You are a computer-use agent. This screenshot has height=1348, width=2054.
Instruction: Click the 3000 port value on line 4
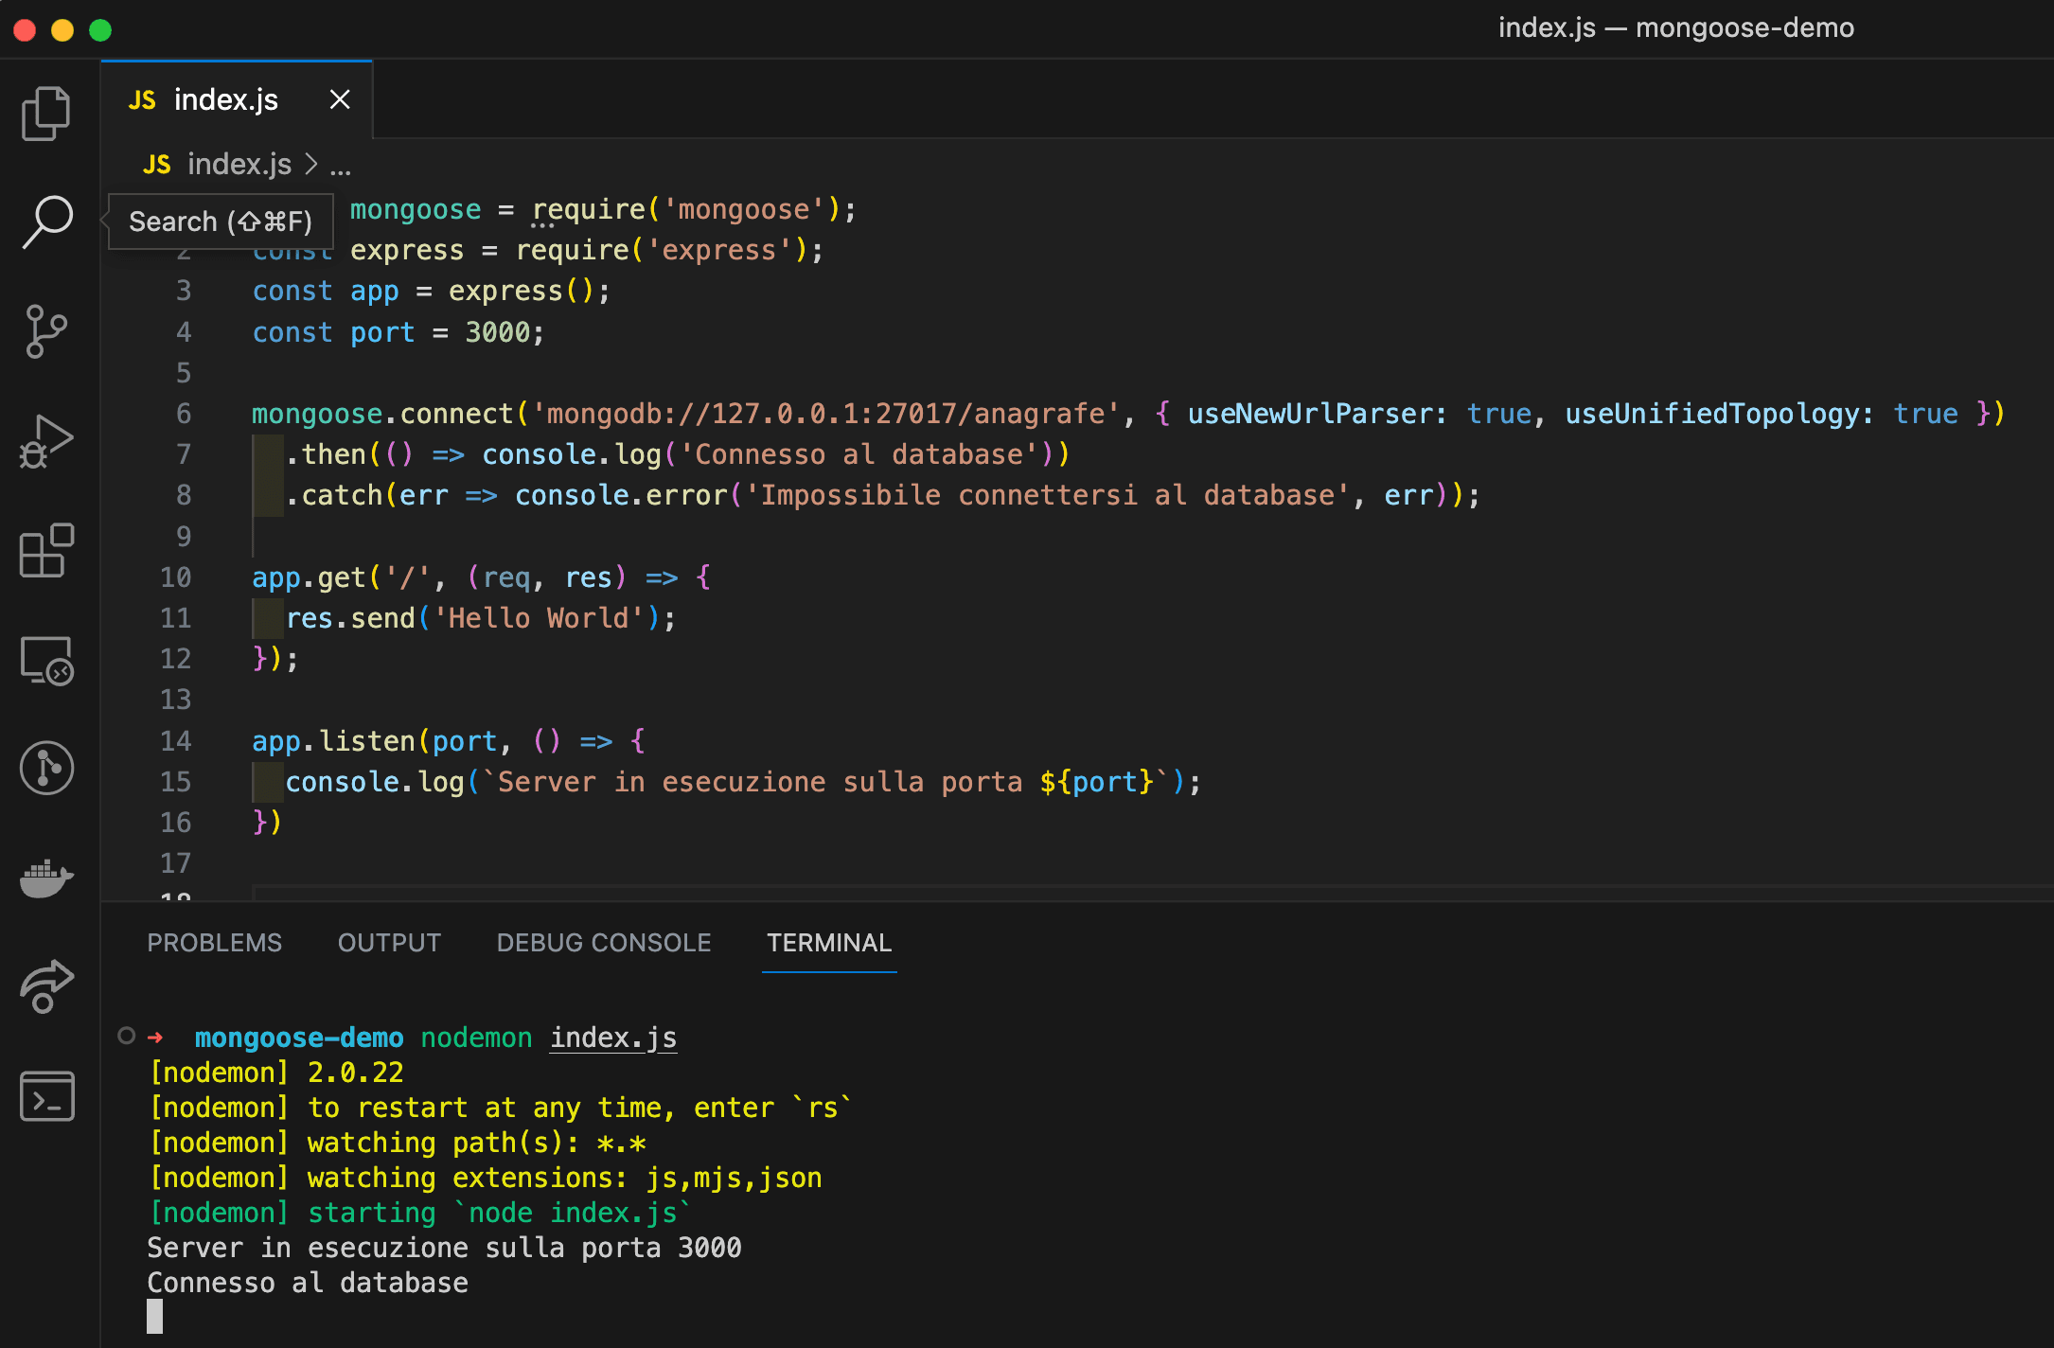[498, 332]
